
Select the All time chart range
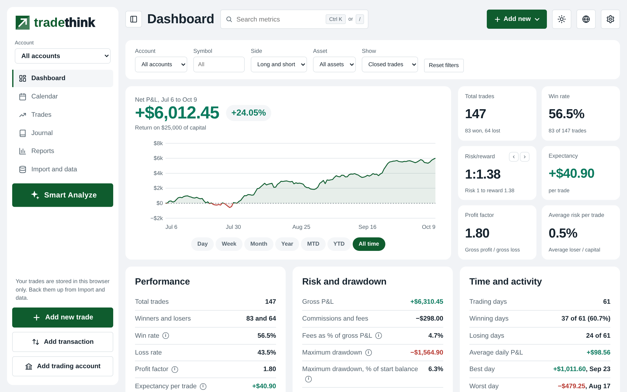tap(369, 244)
